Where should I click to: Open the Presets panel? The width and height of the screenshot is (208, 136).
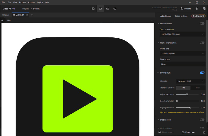pos(186,9)
